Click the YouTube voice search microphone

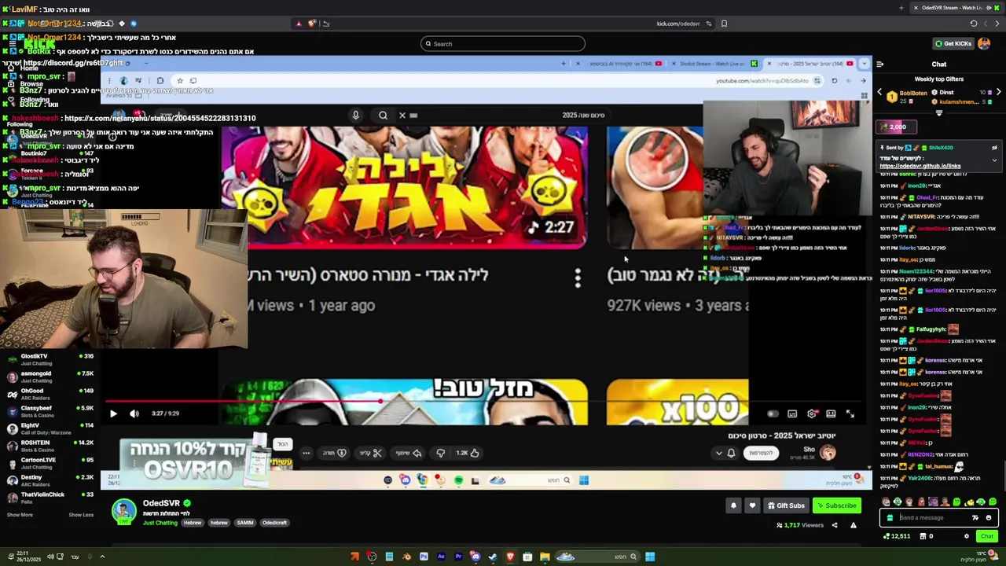click(355, 116)
